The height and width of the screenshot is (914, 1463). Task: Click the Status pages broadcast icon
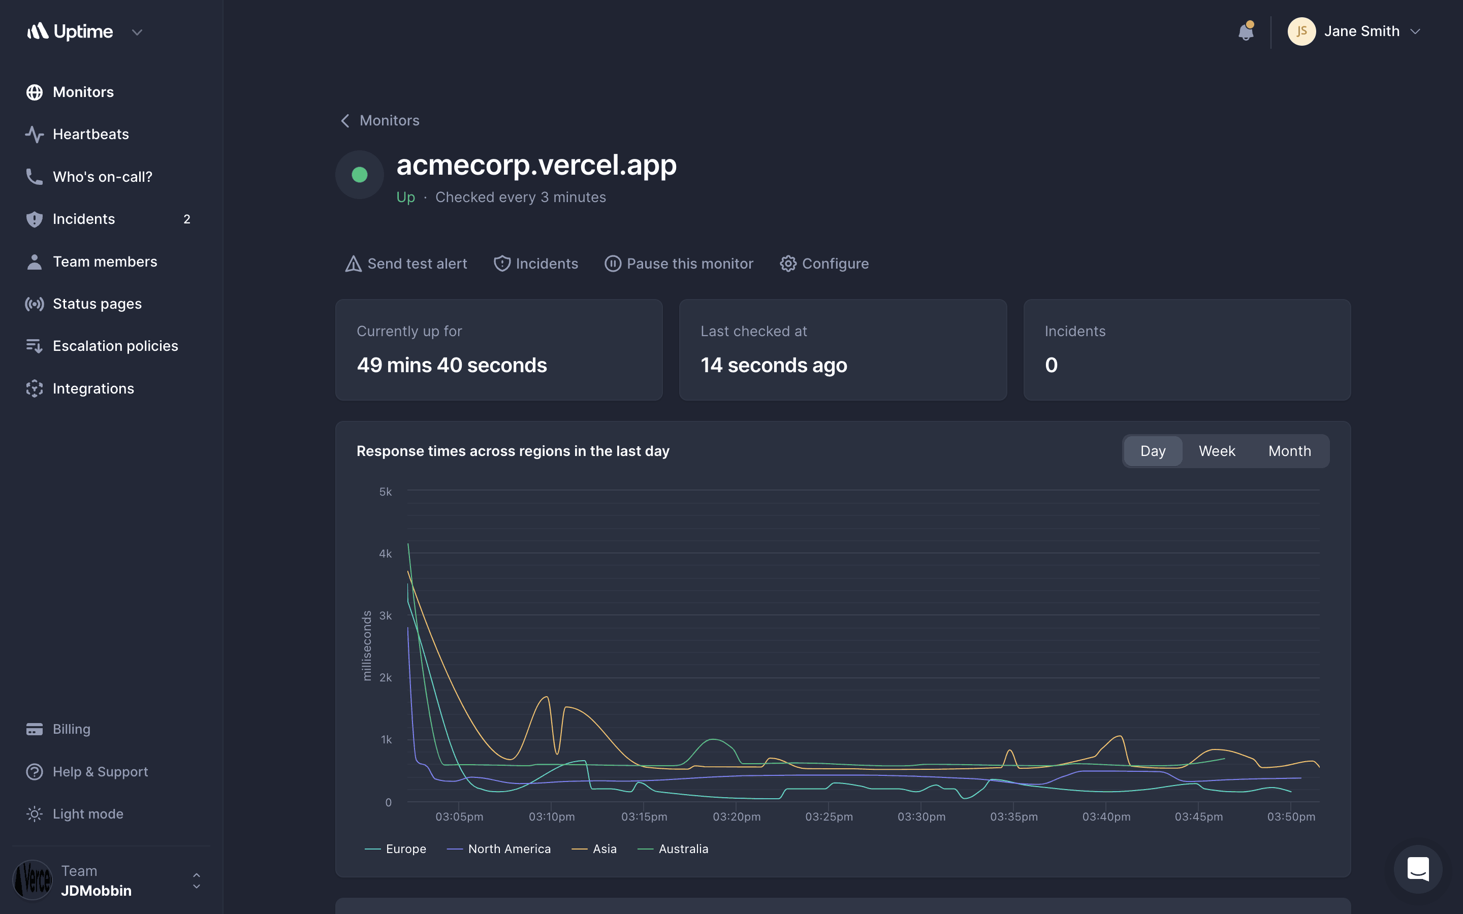[35, 304]
